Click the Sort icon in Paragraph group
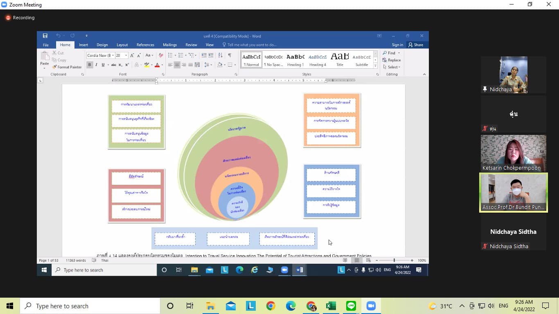Image resolution: width=559 pixels, height=314 pixels. (x=221, y=55)
